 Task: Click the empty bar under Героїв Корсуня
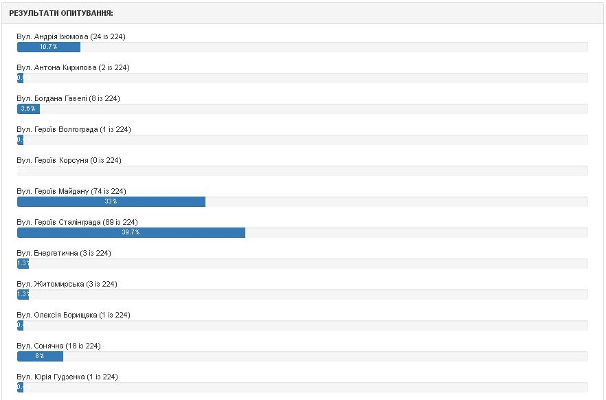(x=302, y=170)
